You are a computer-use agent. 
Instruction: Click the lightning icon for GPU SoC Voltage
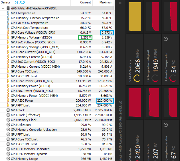[8, 42]
